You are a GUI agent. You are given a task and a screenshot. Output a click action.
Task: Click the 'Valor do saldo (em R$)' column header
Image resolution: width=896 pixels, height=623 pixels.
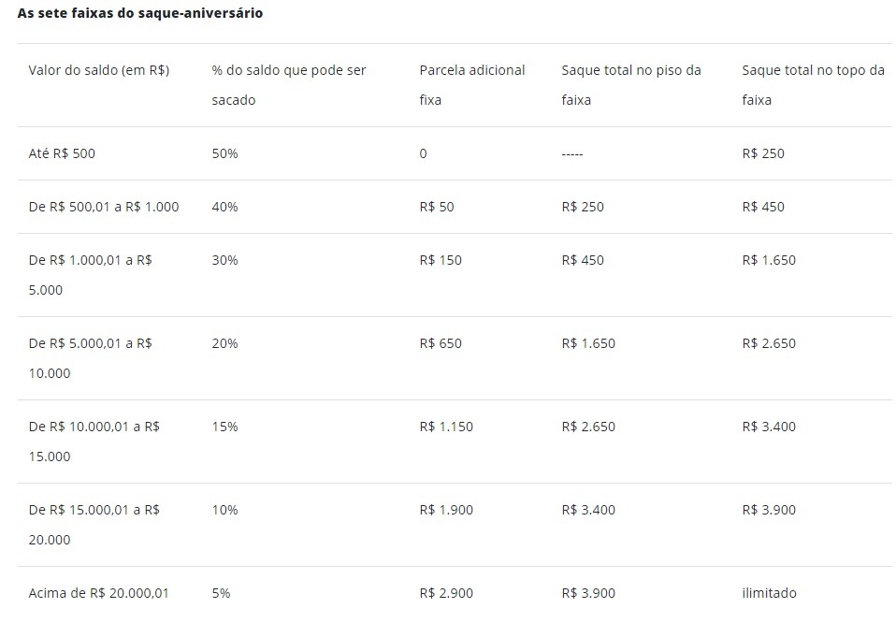[99, 70]
